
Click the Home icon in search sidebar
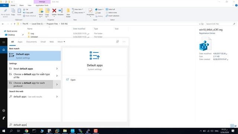pos(4,50)
